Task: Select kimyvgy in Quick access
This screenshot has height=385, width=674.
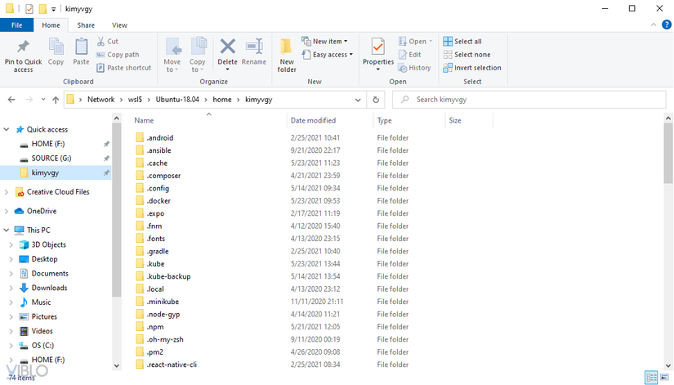Action: pos(56,172)
